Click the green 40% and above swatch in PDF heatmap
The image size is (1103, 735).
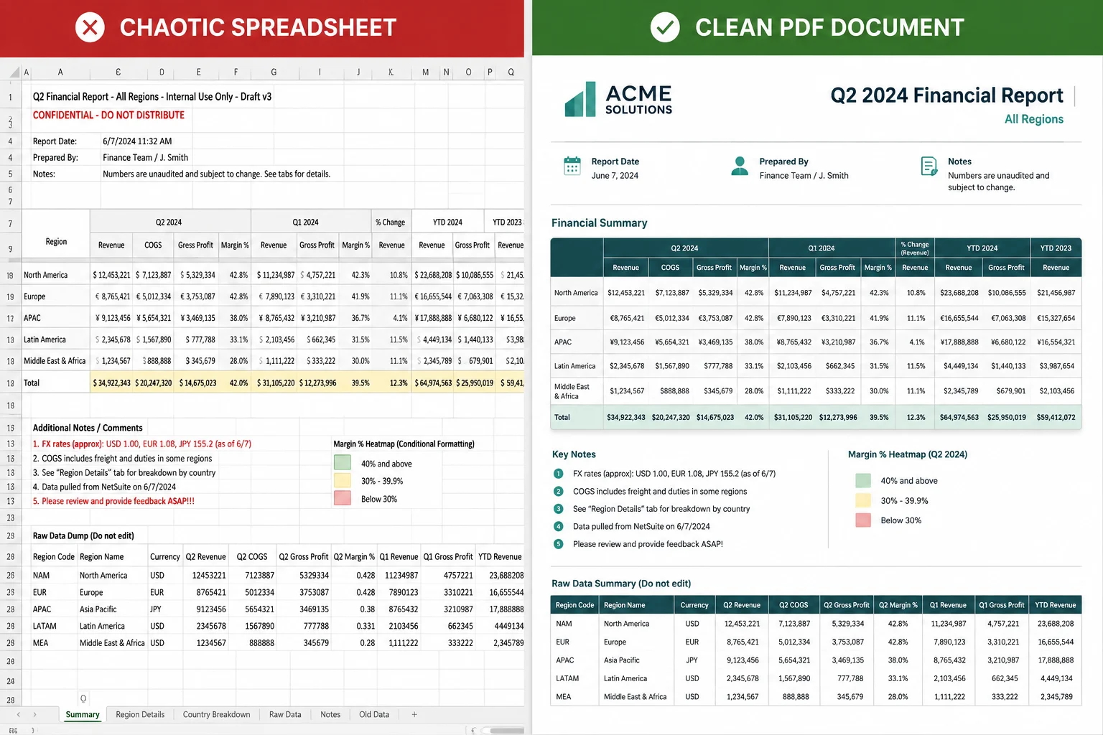[863, 481]
